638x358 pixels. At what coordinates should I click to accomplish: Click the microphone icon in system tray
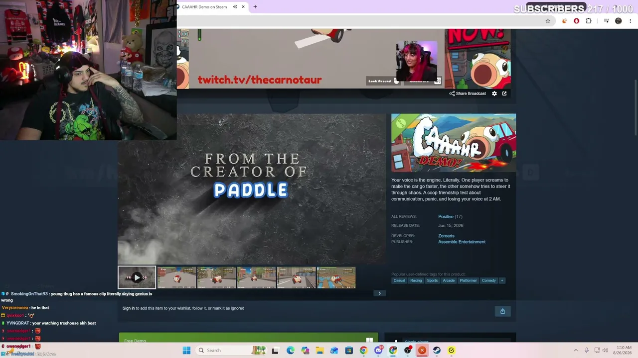coord(587,351)
